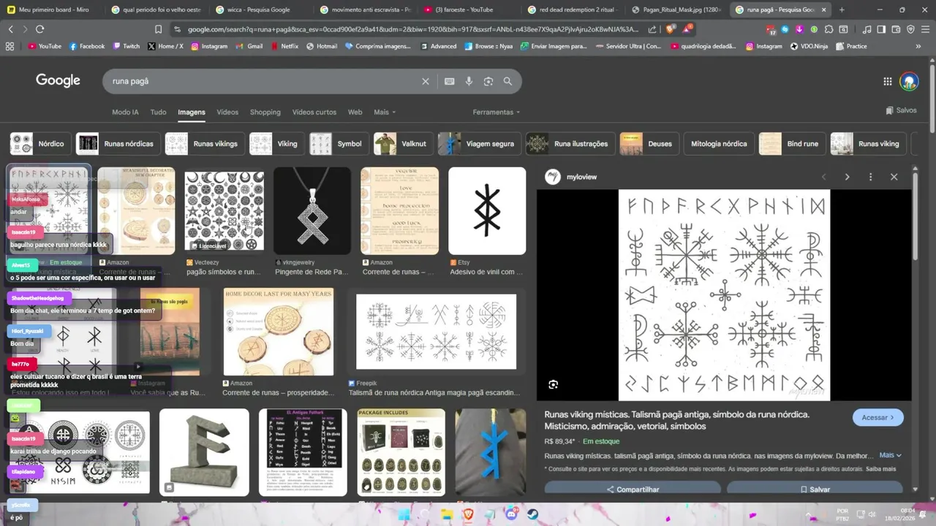
Task: Open Steam from the taskbar
Action: [532, 514]
